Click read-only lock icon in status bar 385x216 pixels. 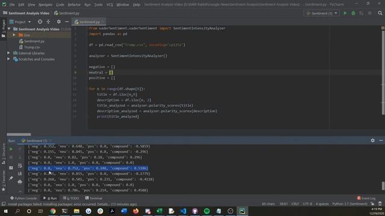pos(373,204)
